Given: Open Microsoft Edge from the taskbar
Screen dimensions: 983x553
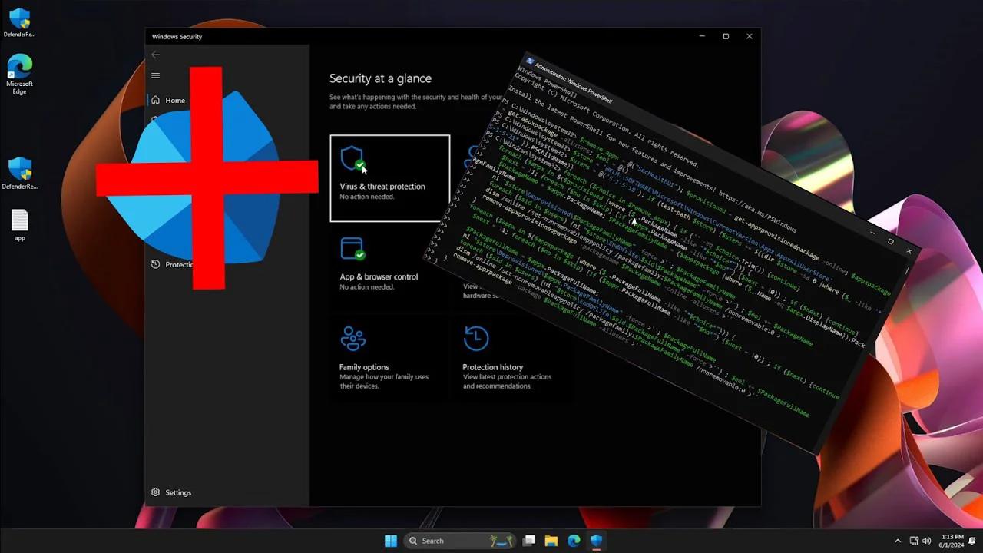Looking at the screenshot, I should (x=574, y=541).
